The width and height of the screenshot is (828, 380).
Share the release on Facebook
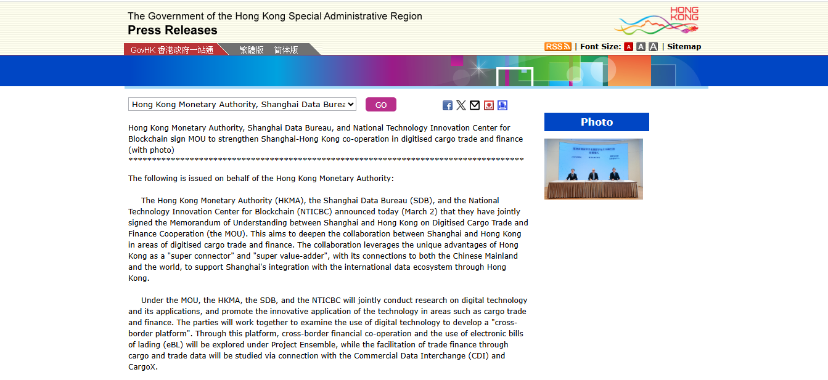(448, 105)
